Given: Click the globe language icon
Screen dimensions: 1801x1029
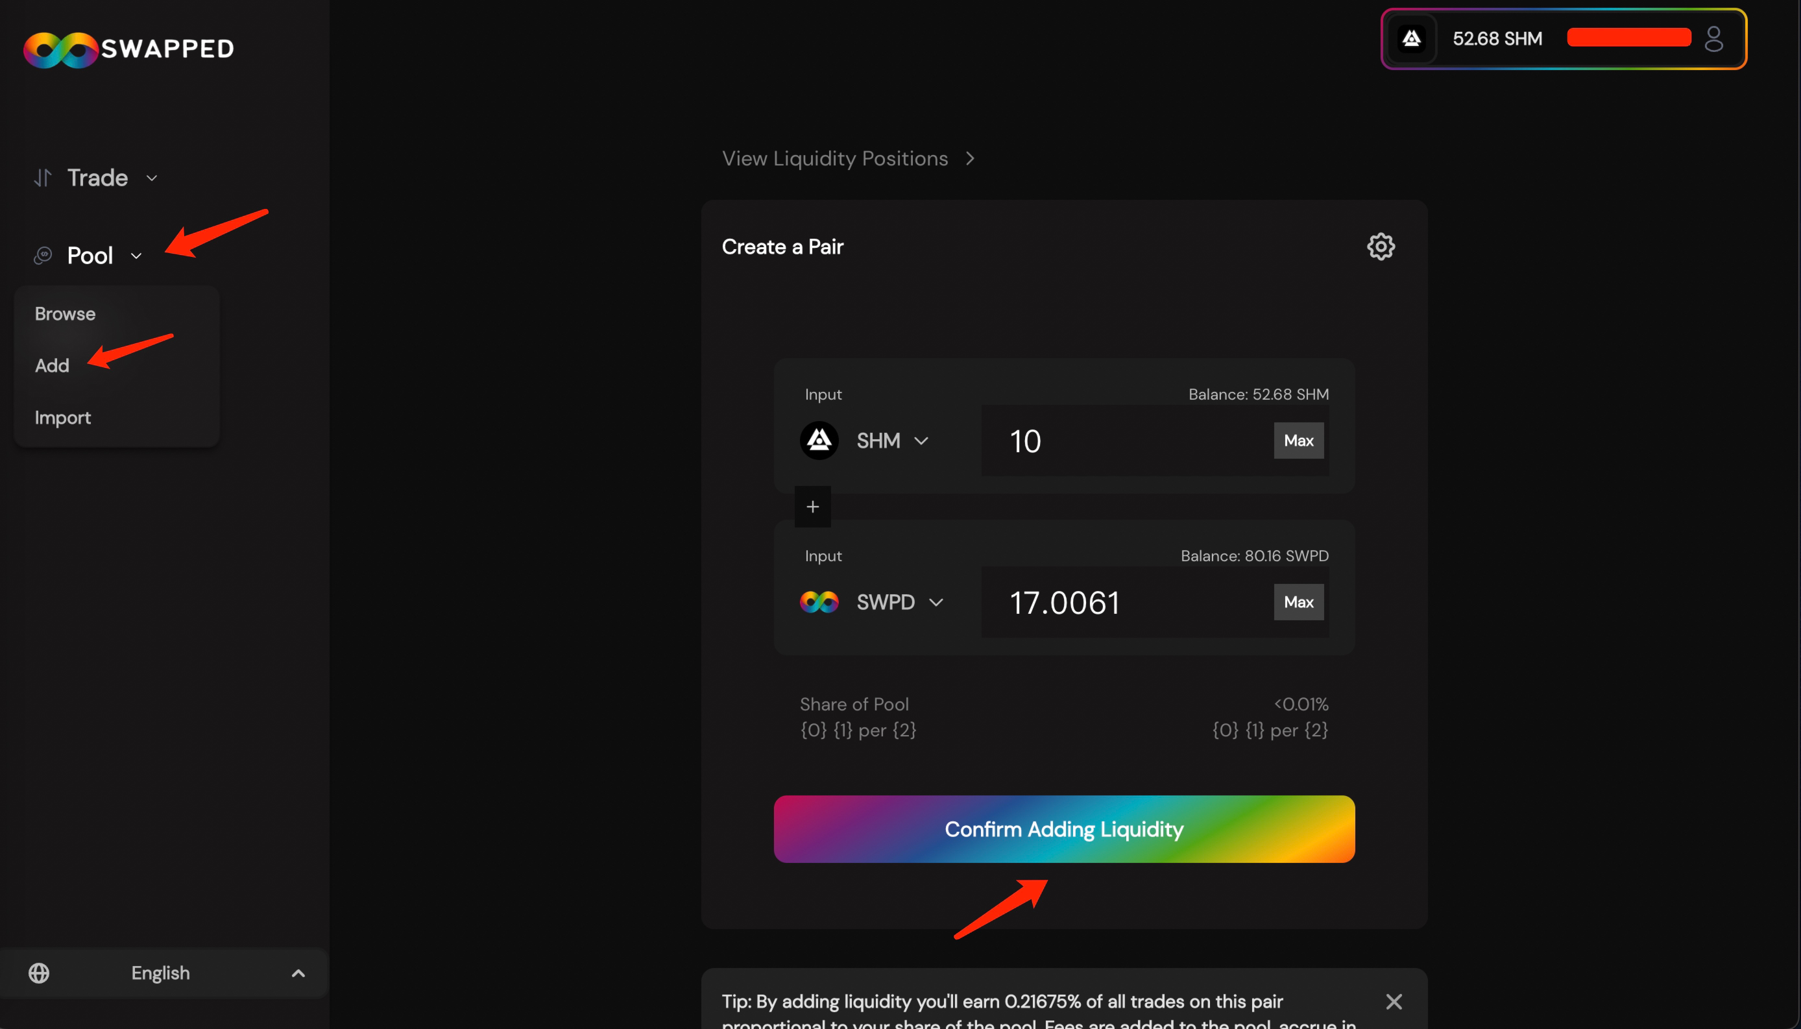Looking at the screenshot, I should [39, 973].
